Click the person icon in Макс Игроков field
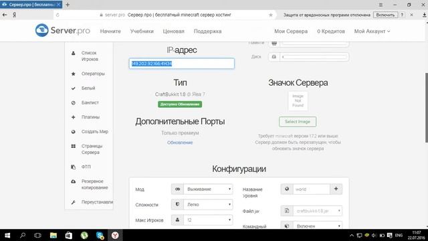This screenshot has height=241, width=428. [x=177, y=220]
